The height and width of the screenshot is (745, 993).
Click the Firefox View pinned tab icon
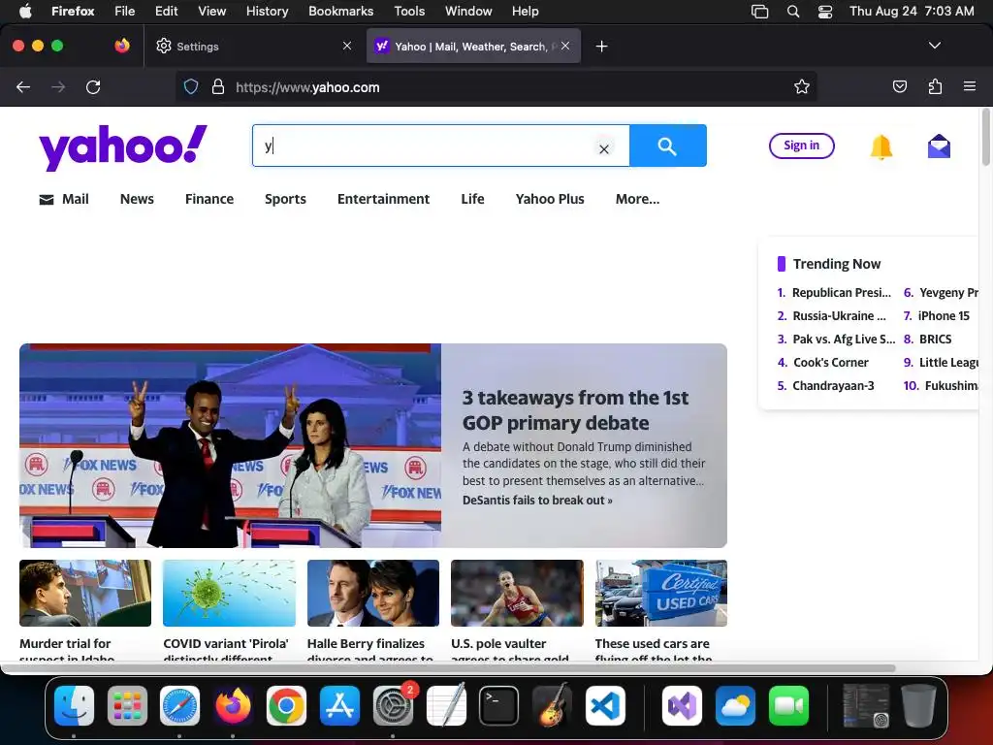[122, 46]
